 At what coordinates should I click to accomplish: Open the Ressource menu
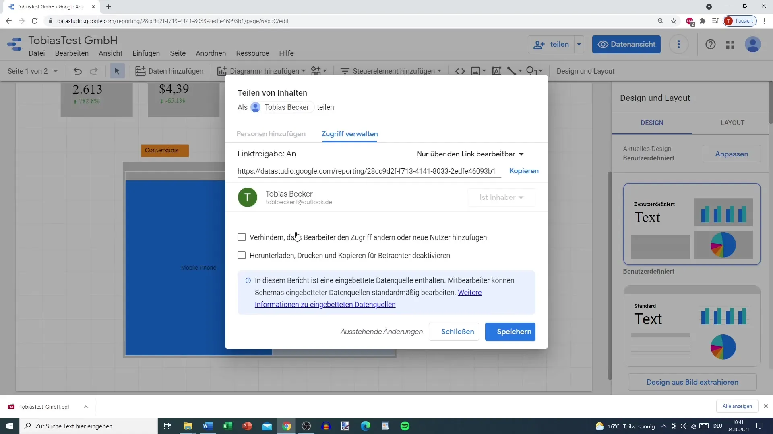252,53
